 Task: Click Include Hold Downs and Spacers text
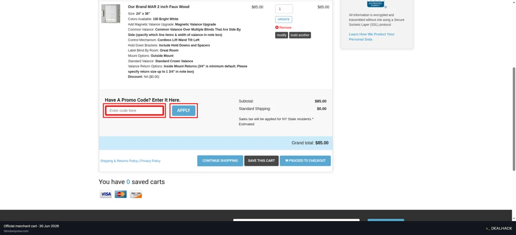184,46
